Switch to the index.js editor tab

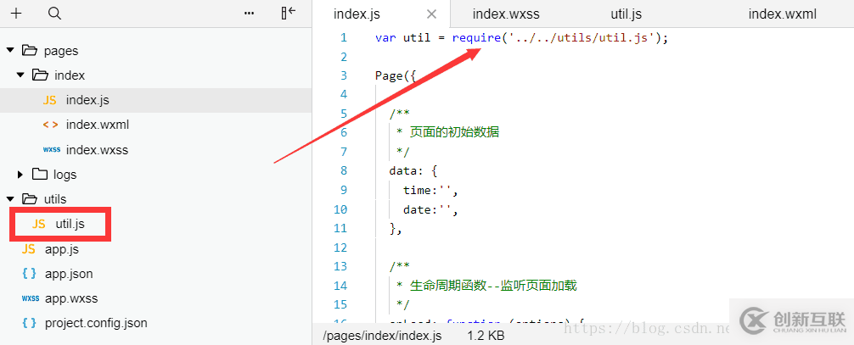357,14
